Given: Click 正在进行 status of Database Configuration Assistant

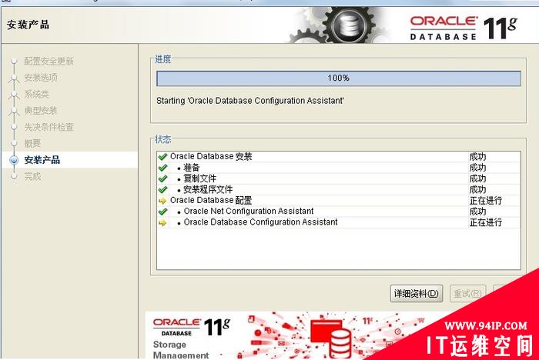Looking at the screenshot, I should coord(486,222).
